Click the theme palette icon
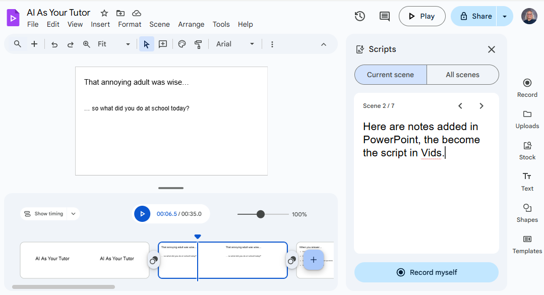The image size is (544, 295). point(182,44)
